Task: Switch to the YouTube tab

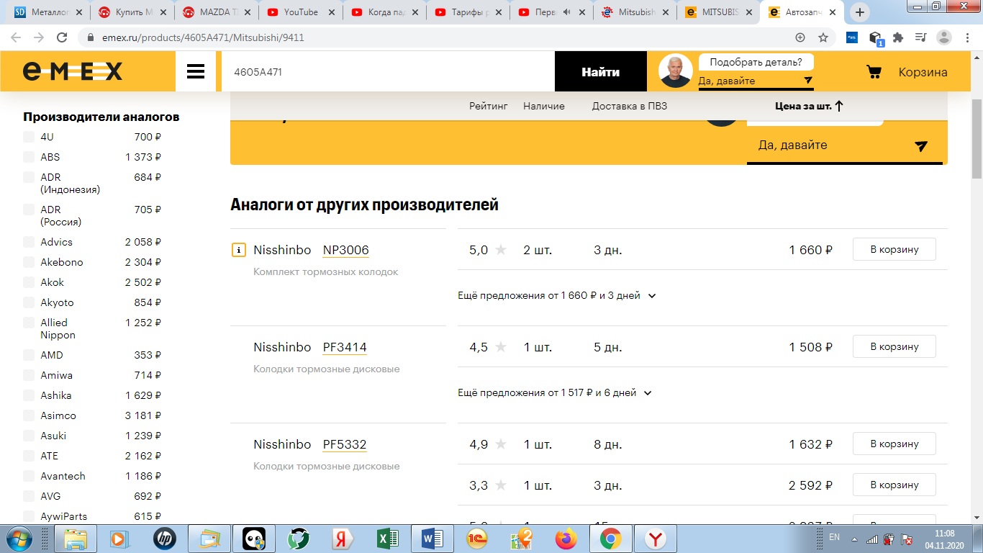Action: 300,12
